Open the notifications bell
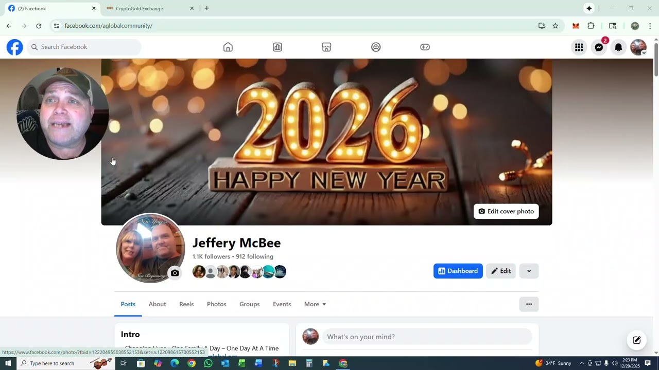Screen dimensions: 659x370 point(618,47)
